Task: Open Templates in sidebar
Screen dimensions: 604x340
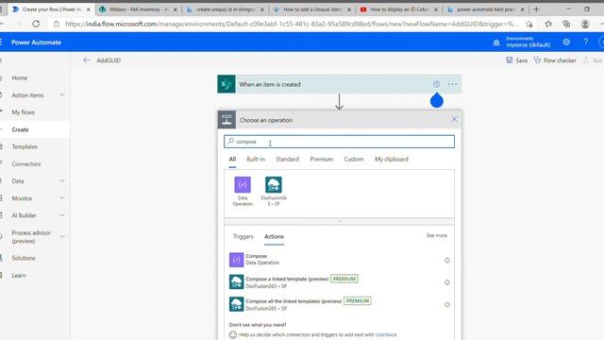Action: click(x=25, y=147)
